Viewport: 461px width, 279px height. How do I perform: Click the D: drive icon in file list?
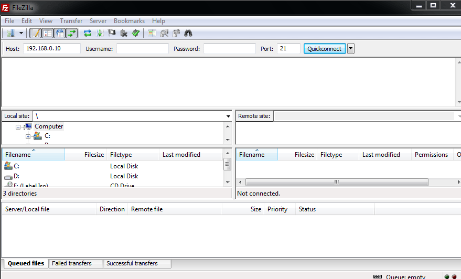tap(8, 177)
